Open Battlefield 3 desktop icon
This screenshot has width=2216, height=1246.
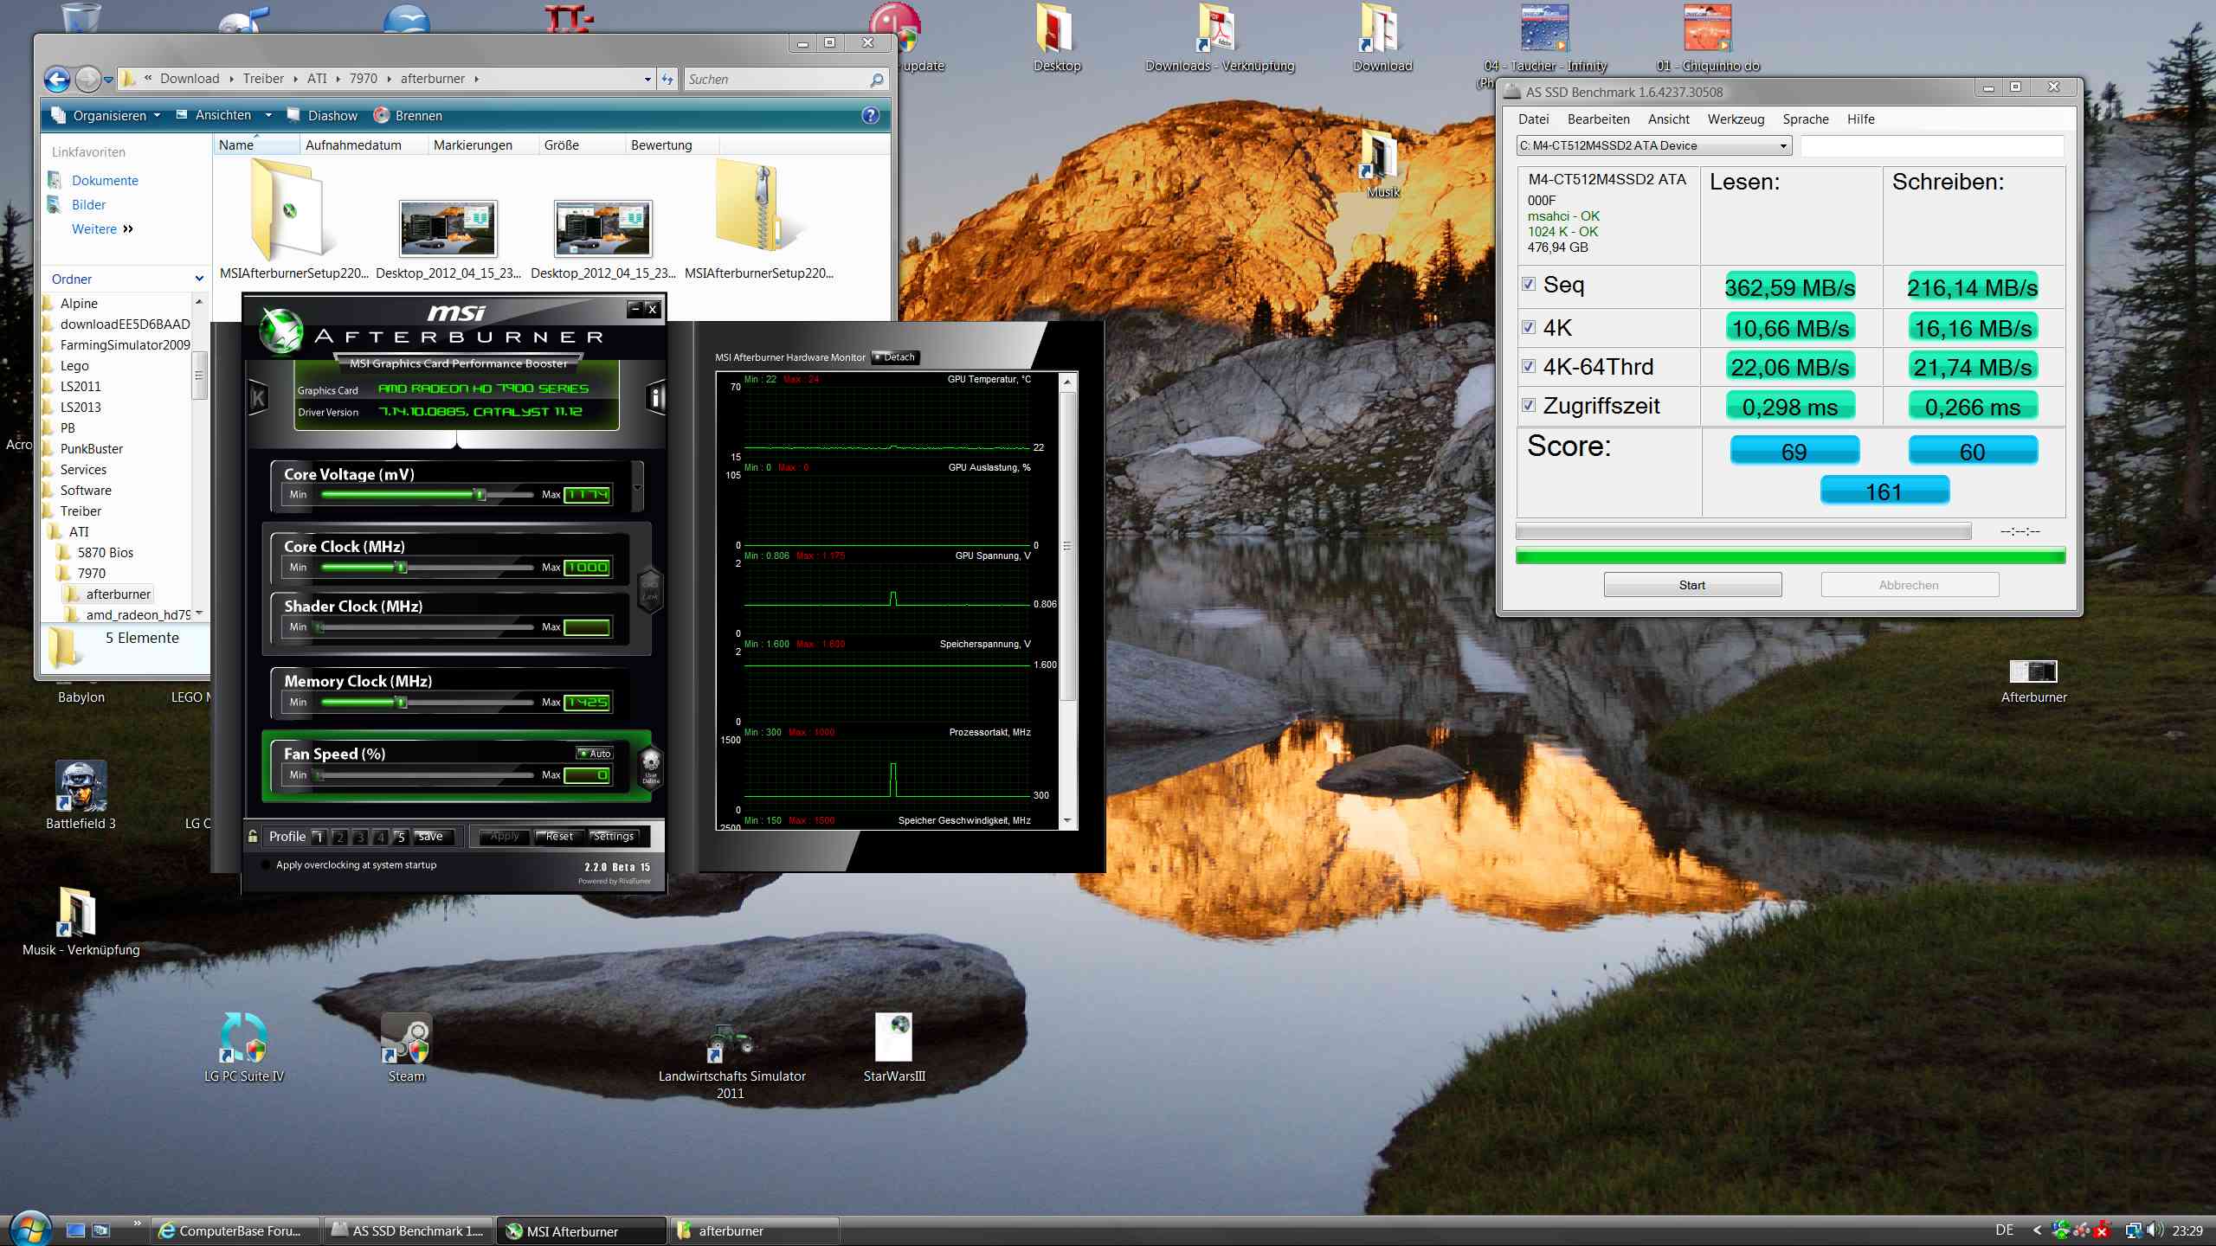point(81,786)
